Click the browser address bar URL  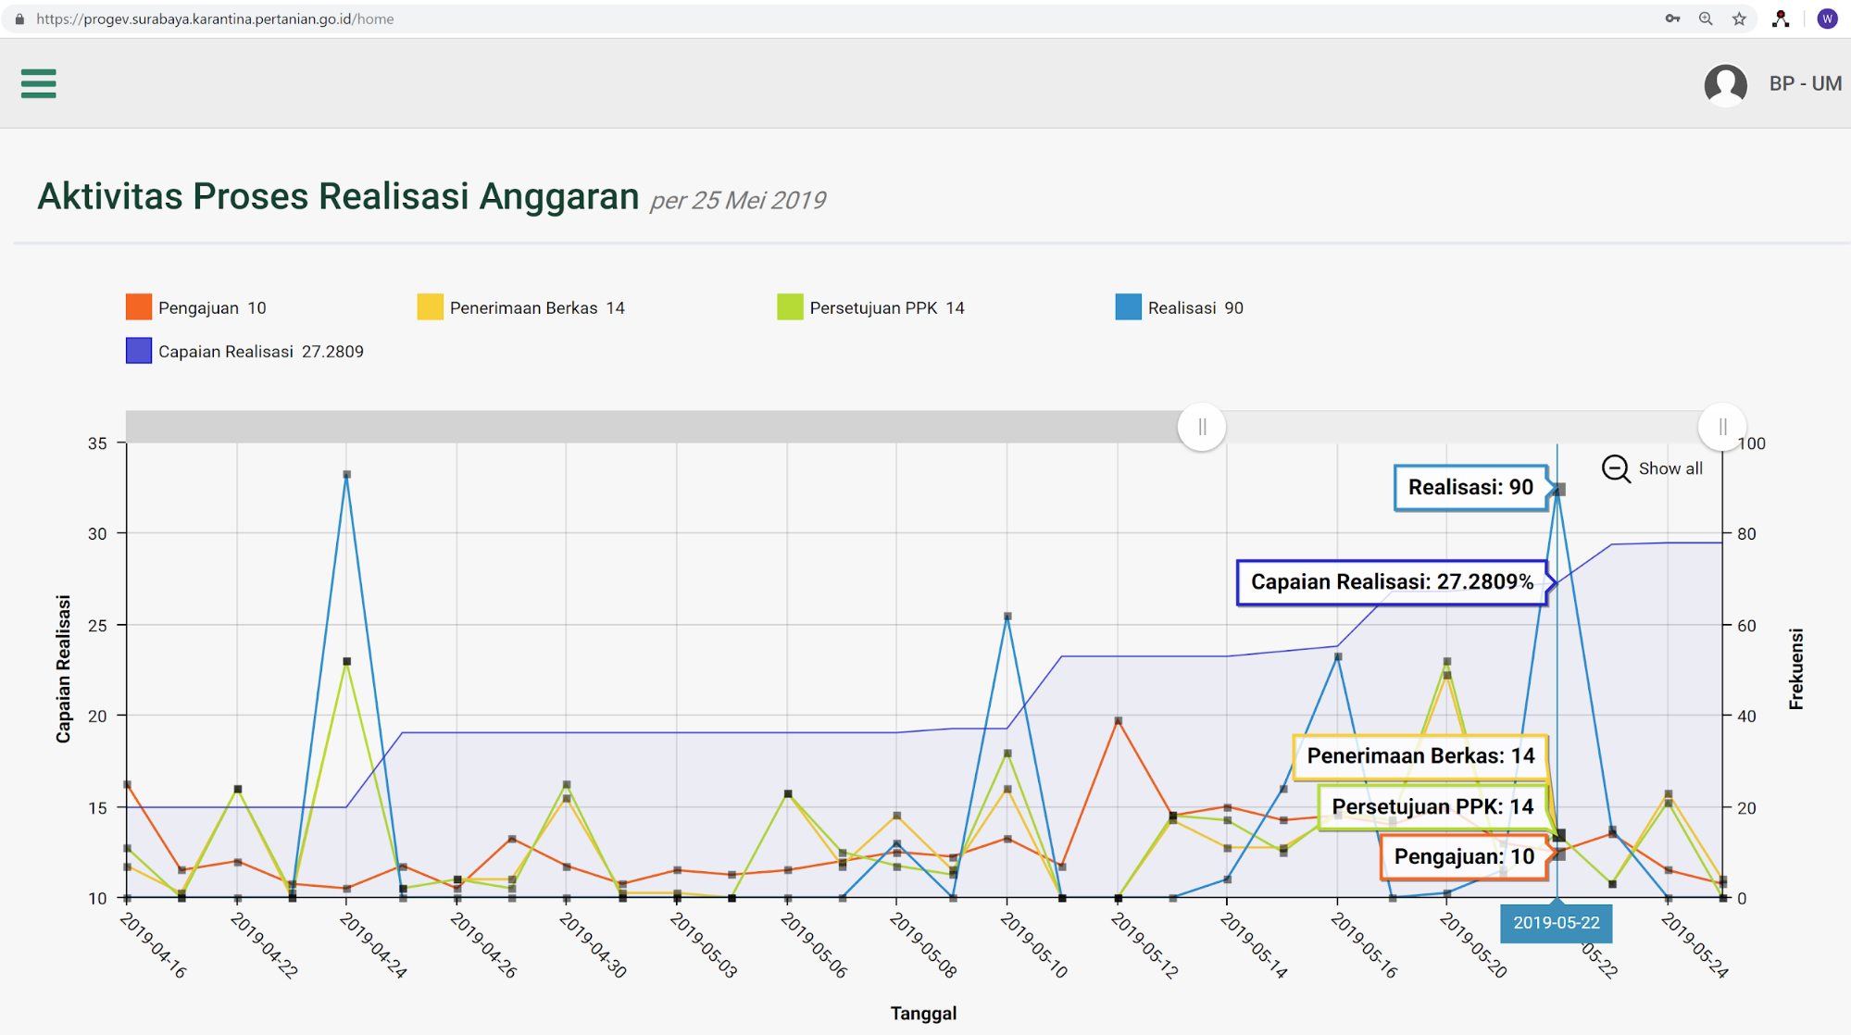pos(215,19)
